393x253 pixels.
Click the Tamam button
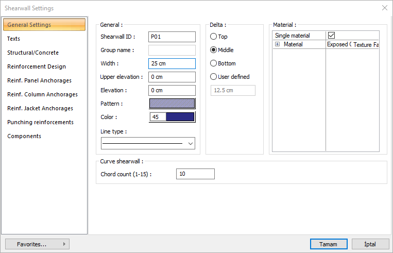click(328, 244)
